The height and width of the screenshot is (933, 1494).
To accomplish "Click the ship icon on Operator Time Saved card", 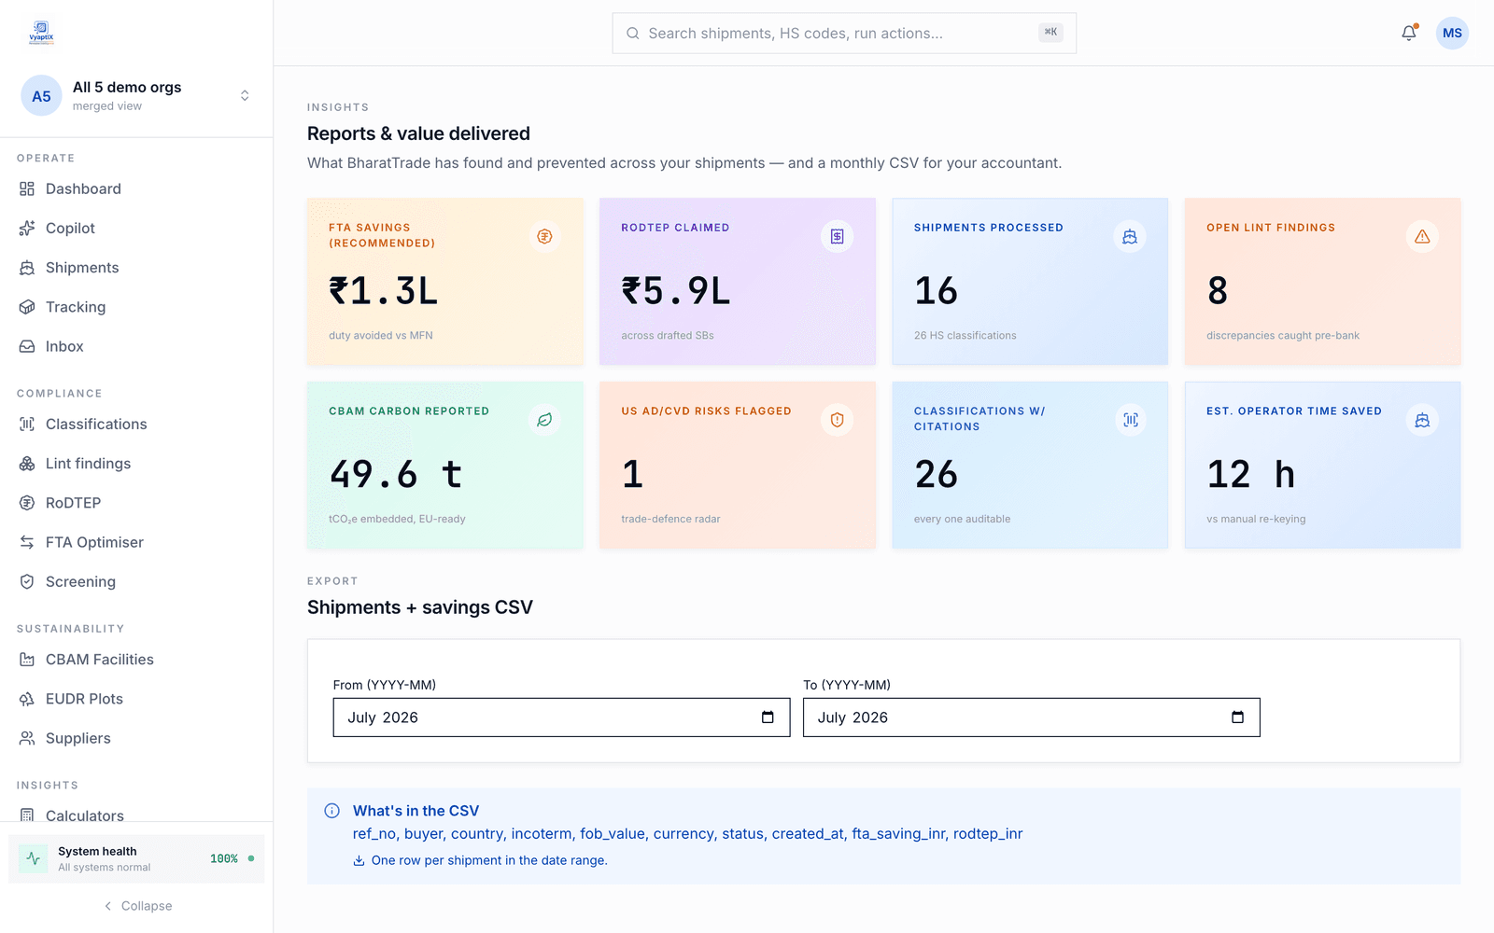I will tap(1422, 420).
